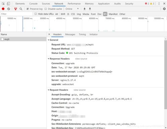Click the 500000 ms timeline overview marker
The height and width of the screenshot is (129, 167).
[x=77, y=18]
